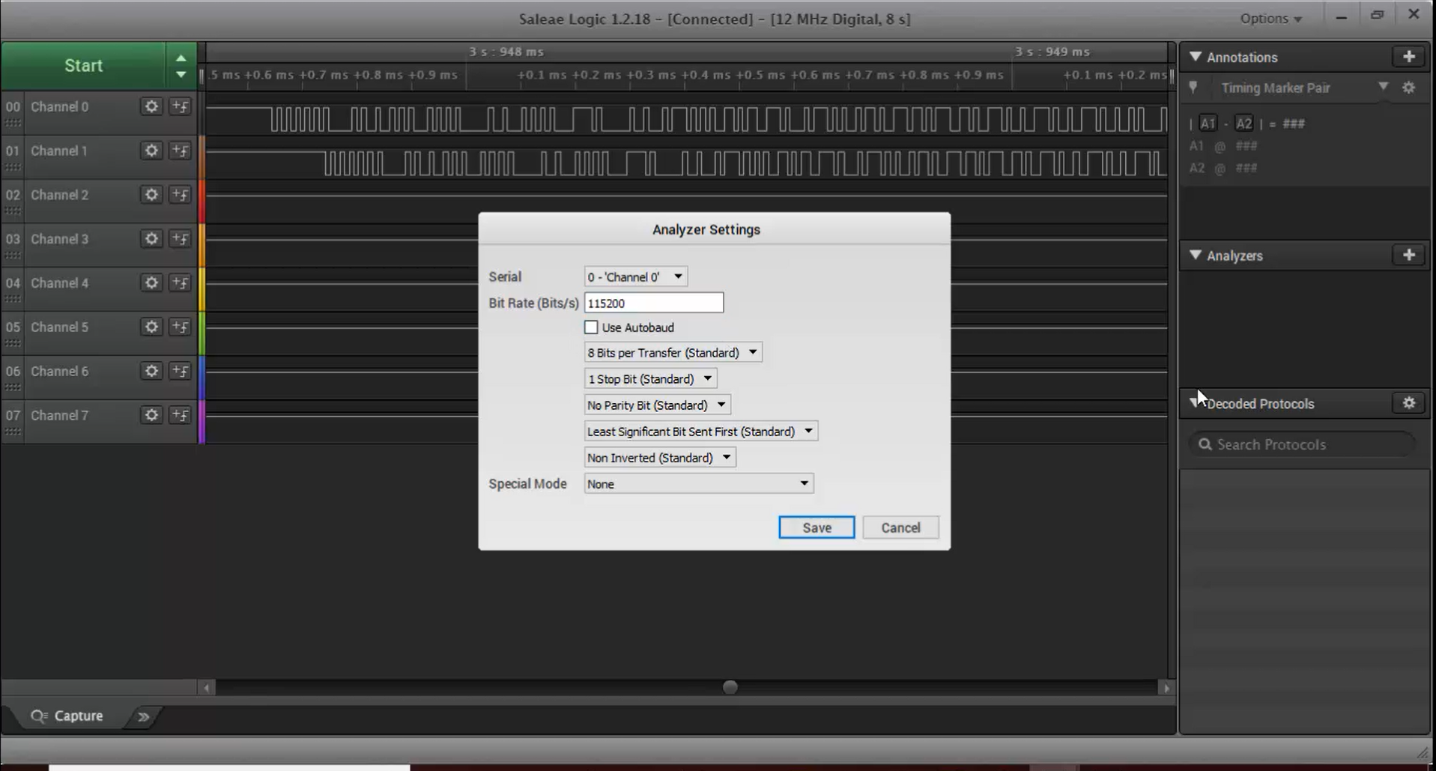Open Timing Marker Pair settings gear

(x=1408, y=88)
